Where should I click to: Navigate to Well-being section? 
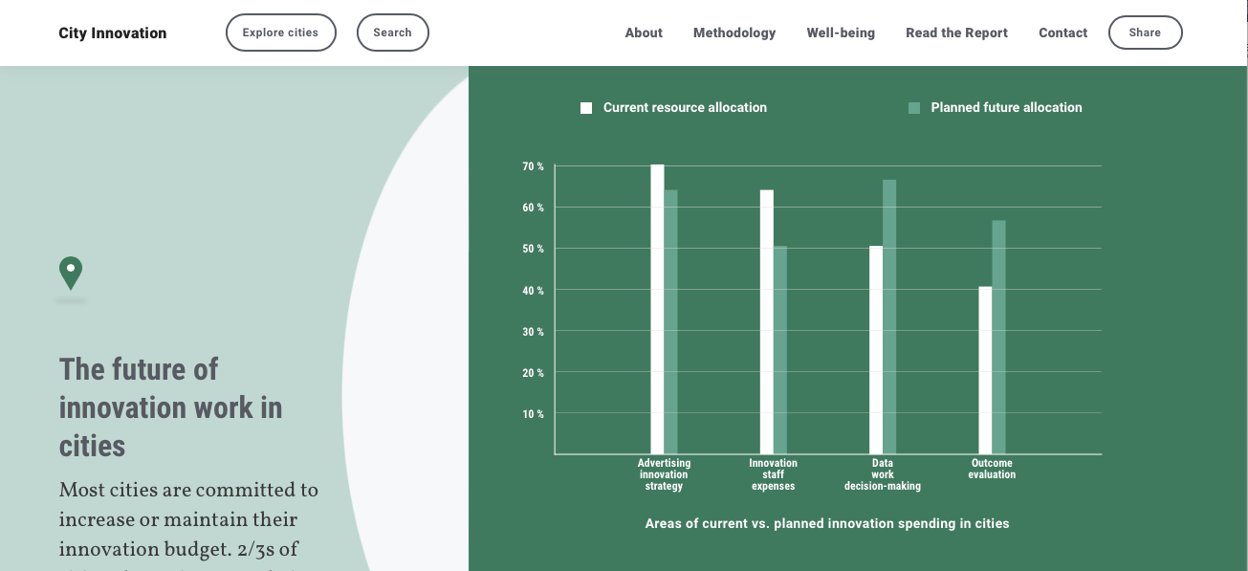pos(841,33)
